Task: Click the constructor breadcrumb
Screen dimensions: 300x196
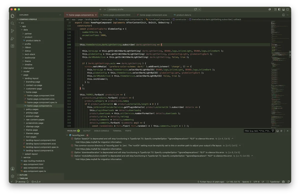Action: tap(179, 19)
